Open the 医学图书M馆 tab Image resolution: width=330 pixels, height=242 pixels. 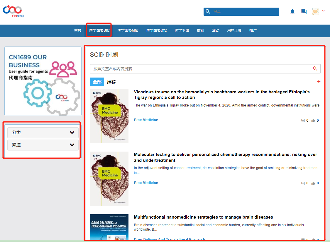[x=128, y=30]
